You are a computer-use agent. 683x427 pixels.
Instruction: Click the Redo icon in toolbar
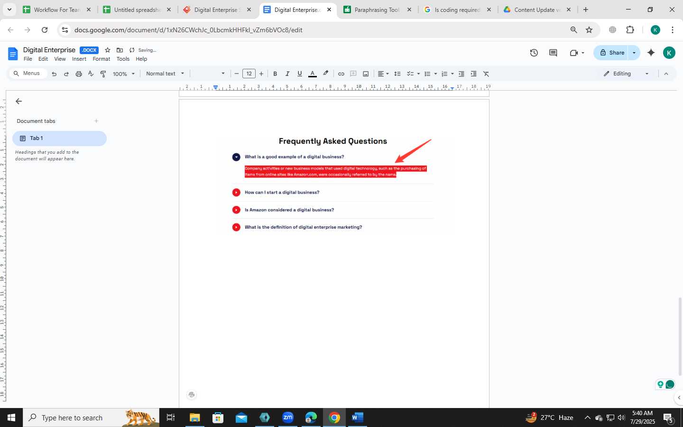[x=66, y=74]
